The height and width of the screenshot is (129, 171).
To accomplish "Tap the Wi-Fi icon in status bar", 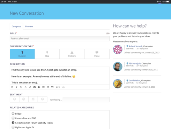I will coord(158,1).
